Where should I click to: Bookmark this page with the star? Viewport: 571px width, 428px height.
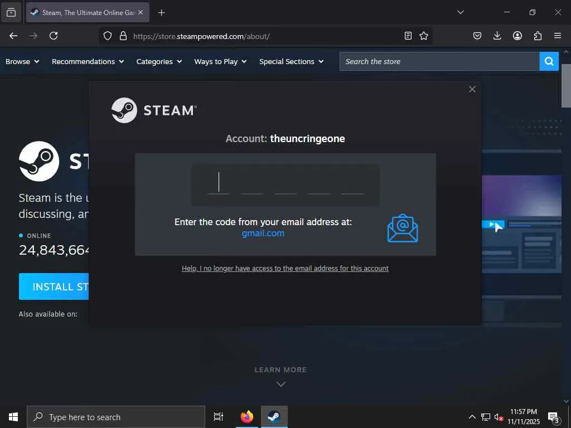click(424, 36)
